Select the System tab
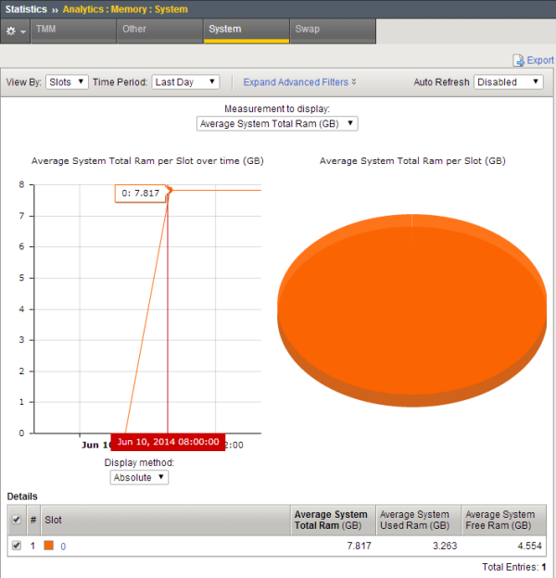 click(x=246, y=30)
